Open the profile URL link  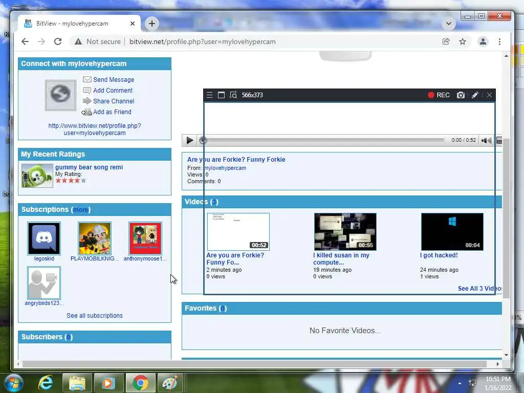click(x=95, y=129)
